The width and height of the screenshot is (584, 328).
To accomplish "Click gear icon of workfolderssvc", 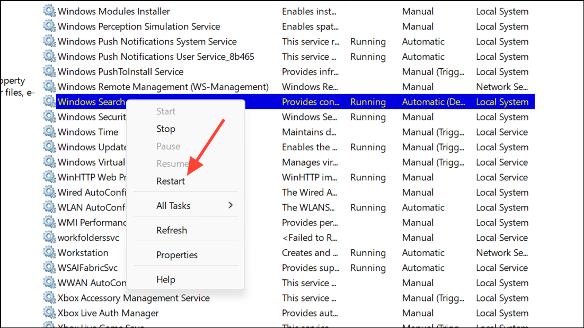I will point(49,237).
